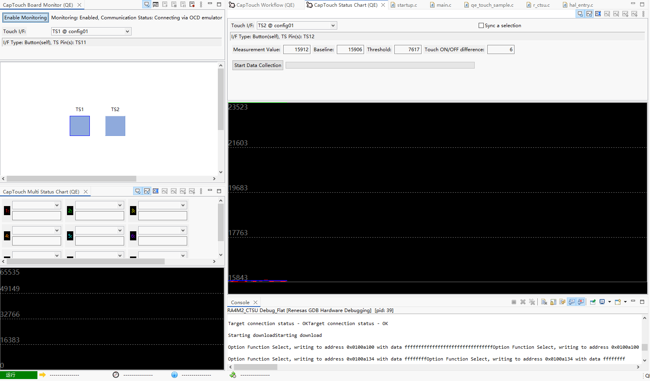Click the debug bug icon in bottom status bar
The width and height of the screenshot is (650, 381).
pyautogui.click(x=233, y=375)
